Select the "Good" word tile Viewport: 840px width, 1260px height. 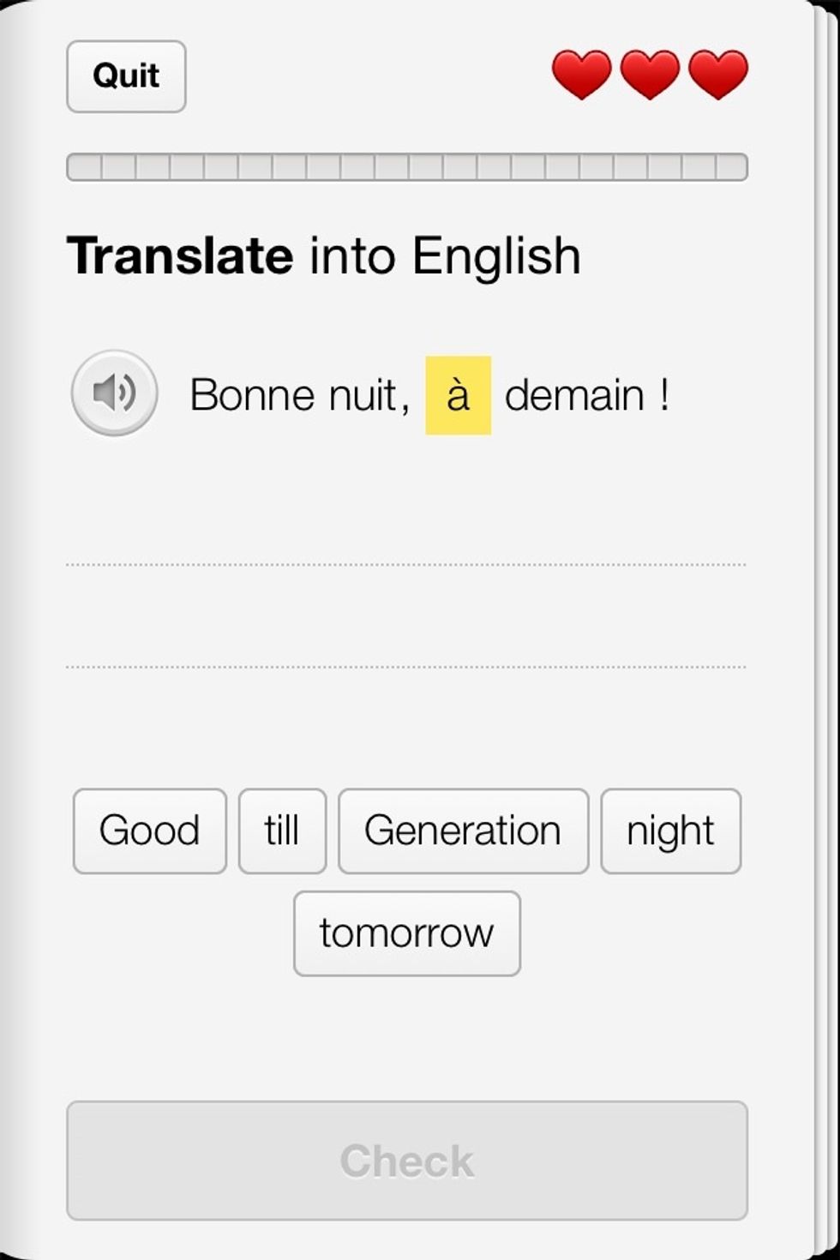pyautogui.click(x=149, y=831)
